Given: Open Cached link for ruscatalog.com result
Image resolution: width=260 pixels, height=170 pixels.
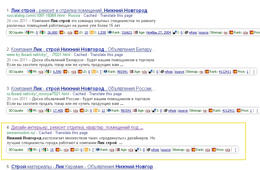Looking at the screenshot, I should (90, 16).
